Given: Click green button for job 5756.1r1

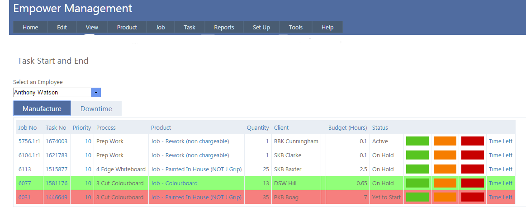Looking at the screenshot, I should 417,141.
